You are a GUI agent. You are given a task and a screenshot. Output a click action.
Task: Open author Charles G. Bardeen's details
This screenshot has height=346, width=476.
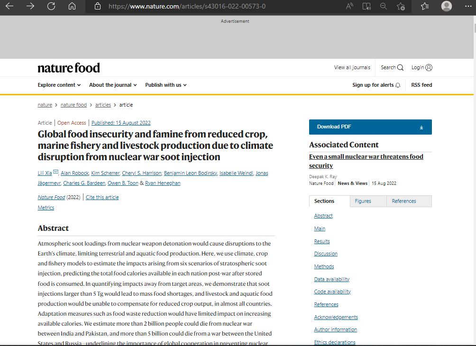pos(84,183)
